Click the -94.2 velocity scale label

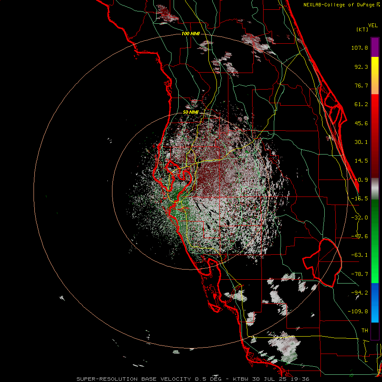[360, 292]
